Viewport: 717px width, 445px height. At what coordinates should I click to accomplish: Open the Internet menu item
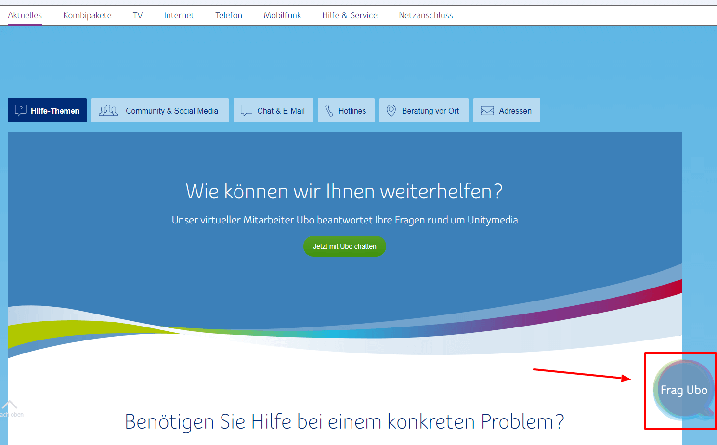pos(179,15)
